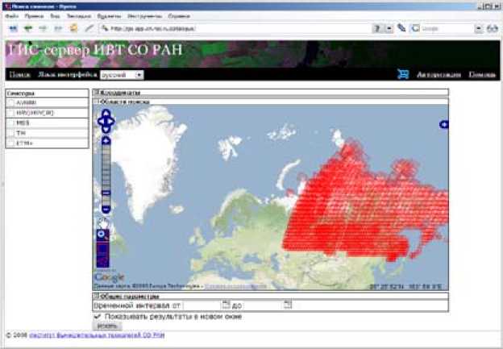
Task: Open the address bar dropdown arrow
Action: (x=389, y=28)
